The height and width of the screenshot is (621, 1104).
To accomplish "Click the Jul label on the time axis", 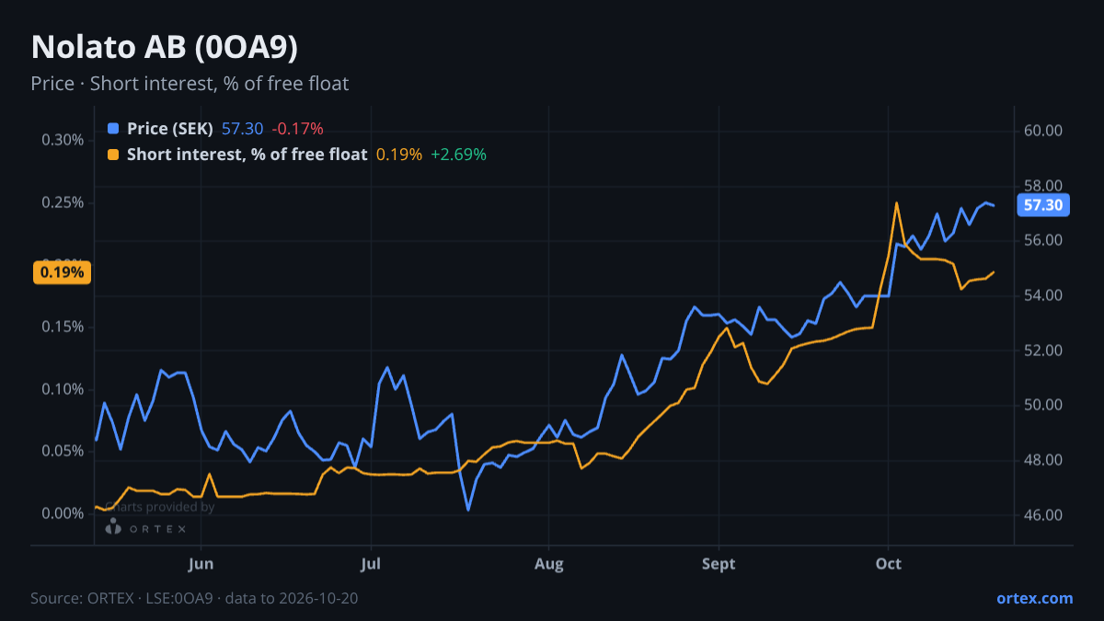I will click(x=371, y=564).
